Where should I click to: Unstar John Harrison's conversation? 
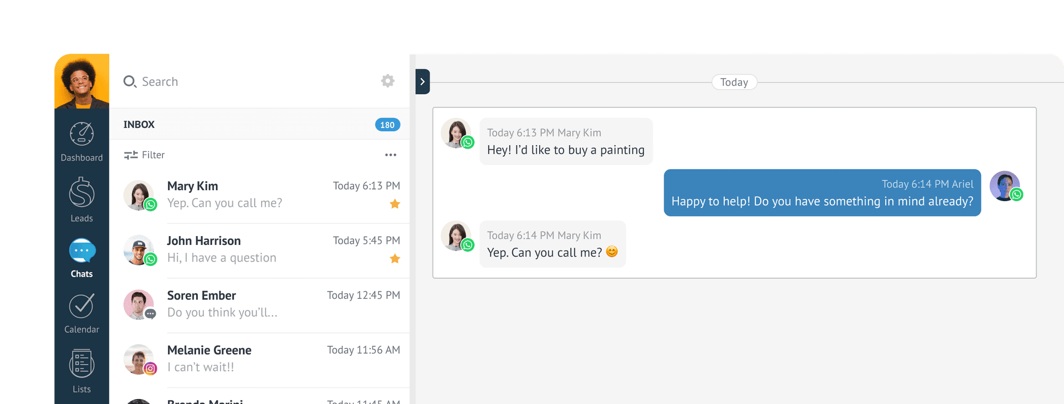395,259
